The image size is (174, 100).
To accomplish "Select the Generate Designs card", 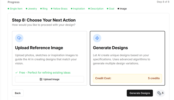I will coord(127,58).
